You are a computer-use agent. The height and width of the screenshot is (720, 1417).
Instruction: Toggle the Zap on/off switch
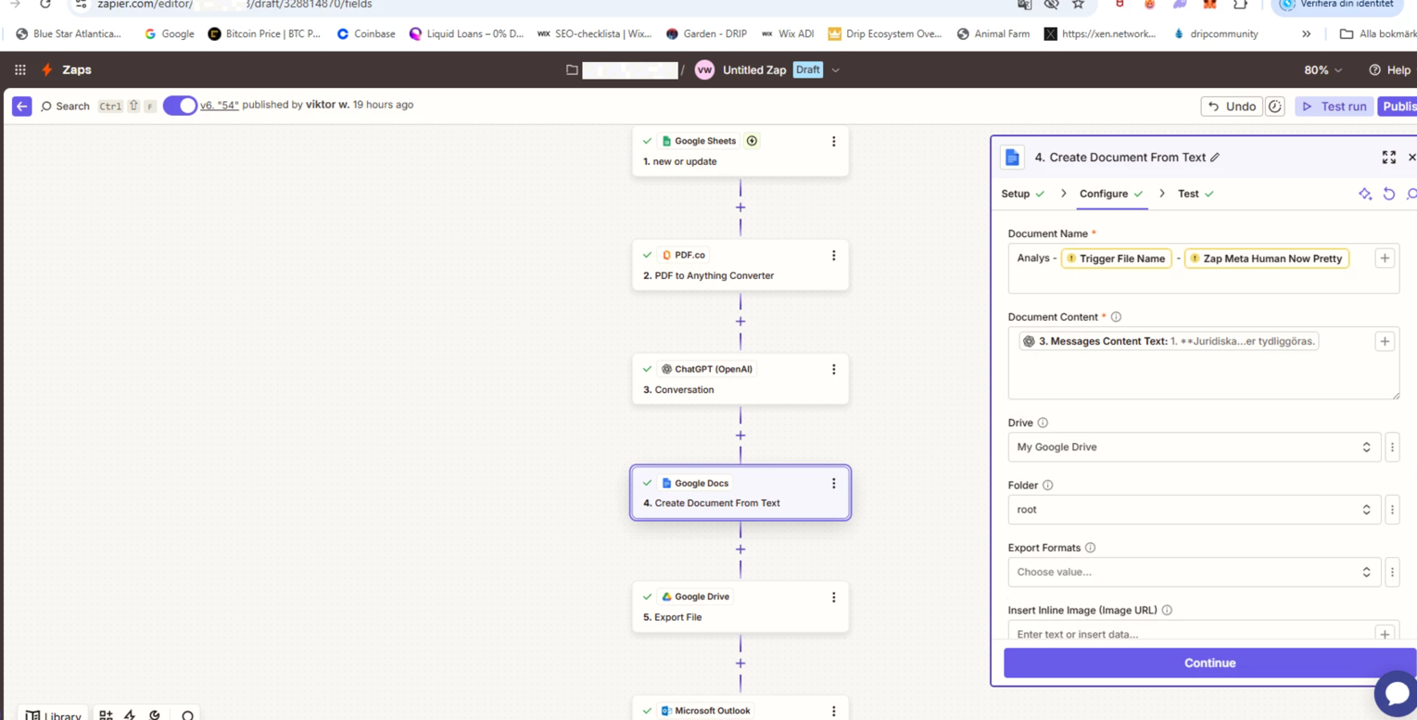tap(180, 106)
